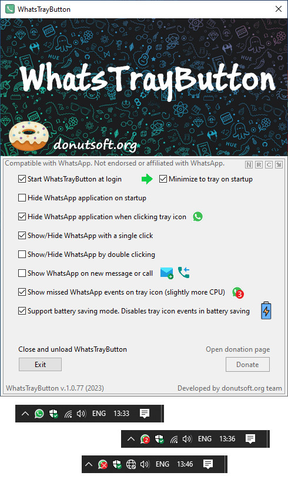Click the Exit button
This screenshot has width=288, height=479.
pos(40,365)
